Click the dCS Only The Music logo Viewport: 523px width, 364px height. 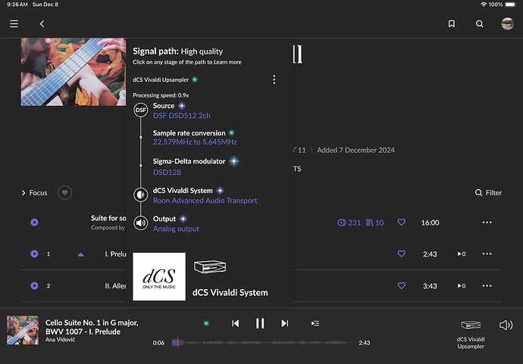159,276
